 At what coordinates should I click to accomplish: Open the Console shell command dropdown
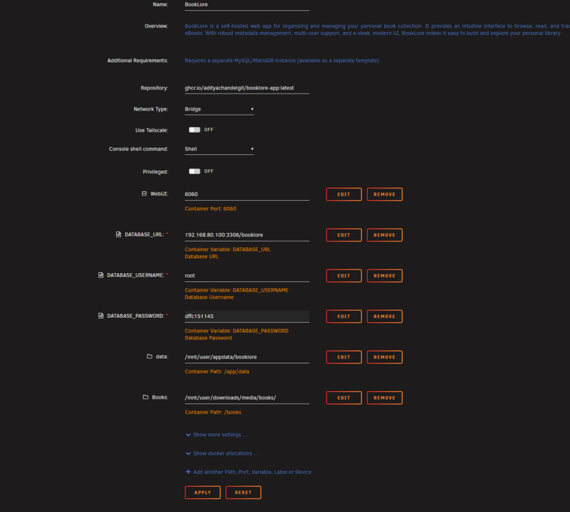coord(219,149)
